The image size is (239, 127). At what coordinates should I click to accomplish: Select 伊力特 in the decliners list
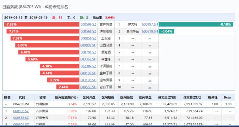pyautogui.click(x=133, y=24)
